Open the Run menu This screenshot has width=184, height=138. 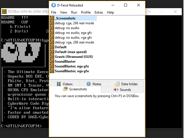click(74, 12)
